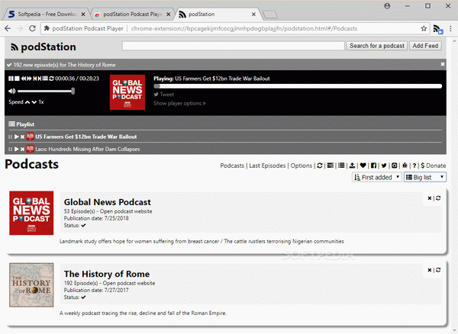458x334 pixels.
Task: Open podcast website for The History of Rome
Action: 128,283
